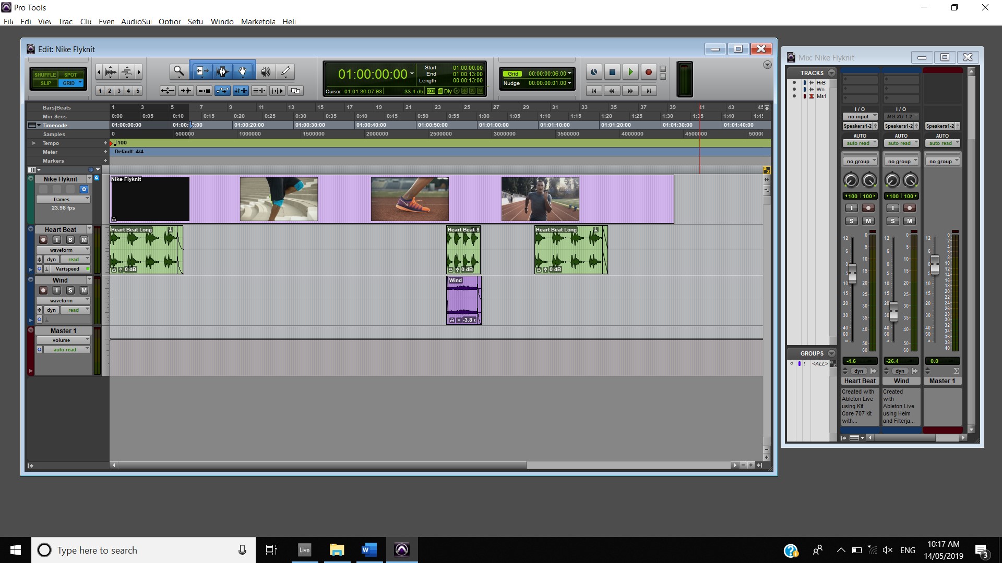Open the AudioSuite menu

[136, 21]
